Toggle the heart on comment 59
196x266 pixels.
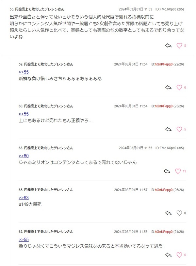pos(179,87)
